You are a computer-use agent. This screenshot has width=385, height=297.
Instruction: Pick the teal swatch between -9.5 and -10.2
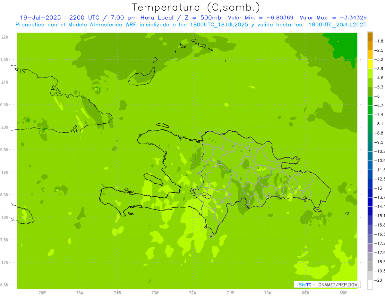click(x=370, y=147)
